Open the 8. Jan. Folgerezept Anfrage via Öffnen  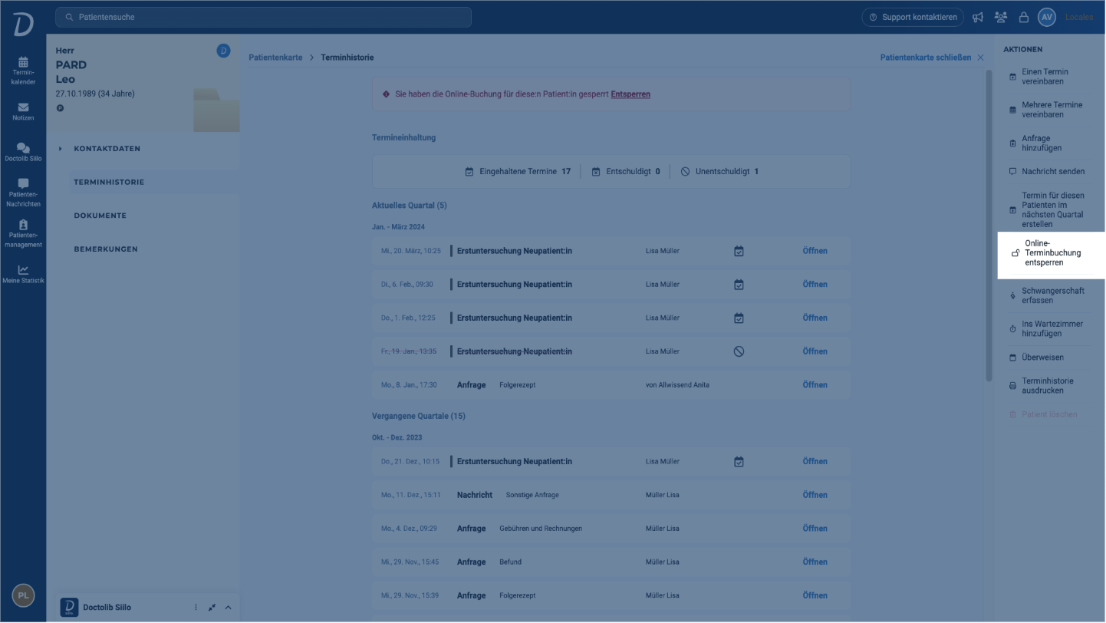pos(815,385)
